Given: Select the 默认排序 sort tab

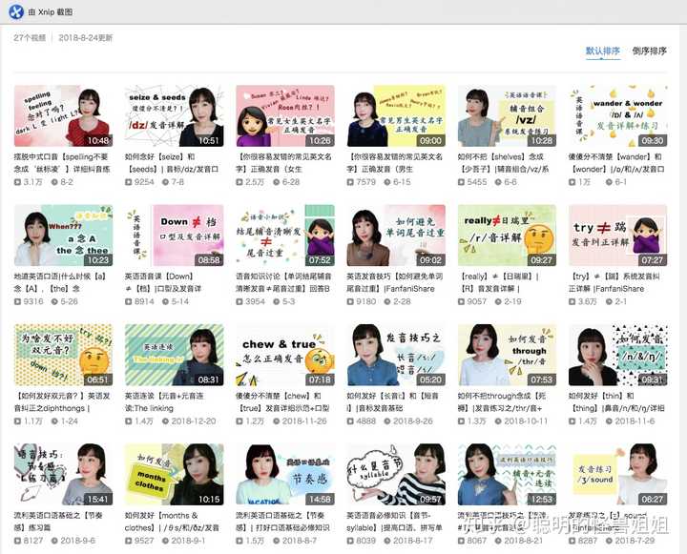Looking at the screenshot, I should 603,51.
